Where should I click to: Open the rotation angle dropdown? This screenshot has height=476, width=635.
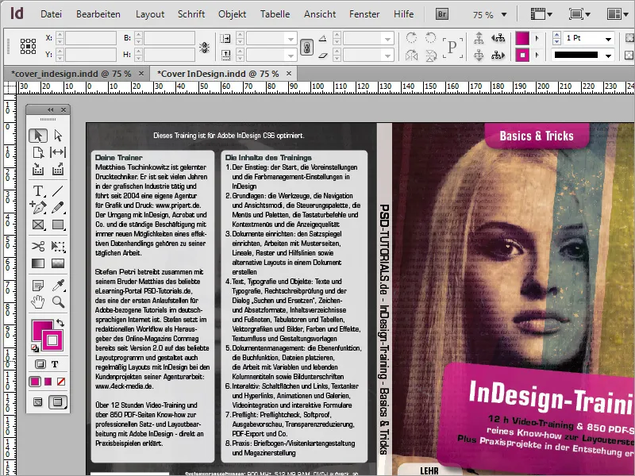click(x=387, y=39)
